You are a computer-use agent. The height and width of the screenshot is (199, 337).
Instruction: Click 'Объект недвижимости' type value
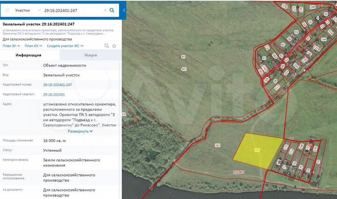point(65,66)
